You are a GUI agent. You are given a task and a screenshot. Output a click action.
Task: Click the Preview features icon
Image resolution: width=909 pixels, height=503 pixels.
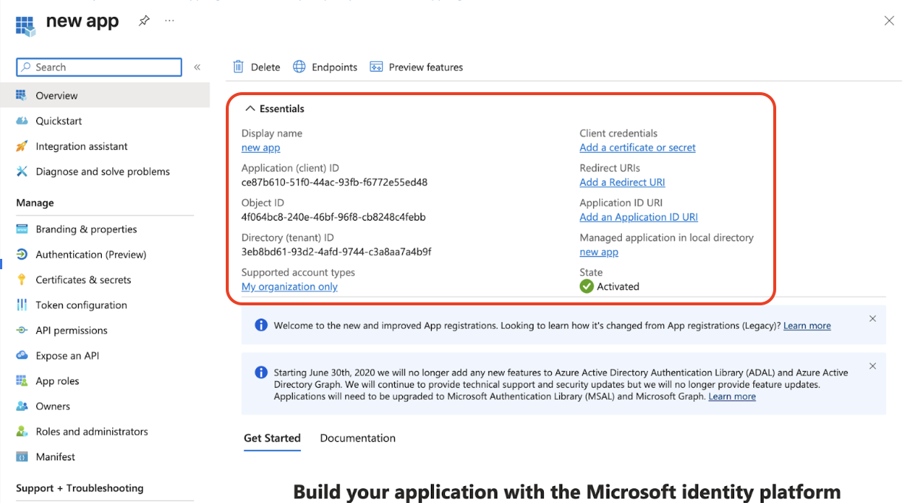376,67
